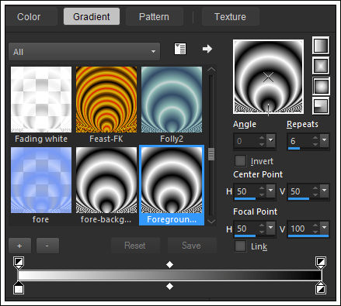Enable the Invert checkbox
Viewport: 341px width, 306px height.
240,161
